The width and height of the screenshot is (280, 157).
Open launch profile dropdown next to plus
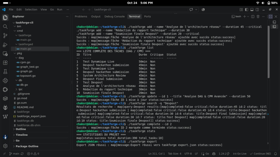click(248, 16)
